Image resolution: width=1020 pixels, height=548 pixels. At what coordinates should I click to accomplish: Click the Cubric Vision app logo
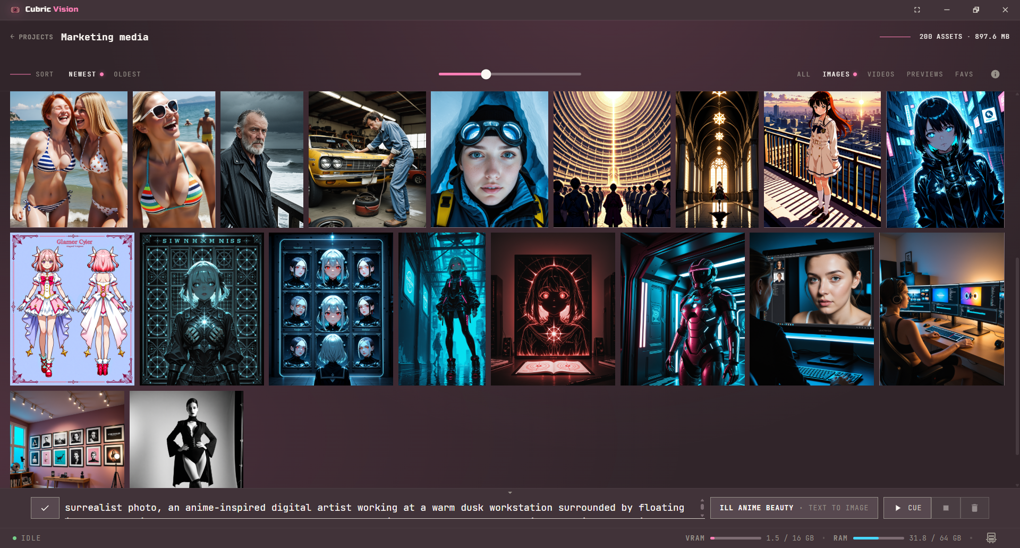(x=15, y=10)
